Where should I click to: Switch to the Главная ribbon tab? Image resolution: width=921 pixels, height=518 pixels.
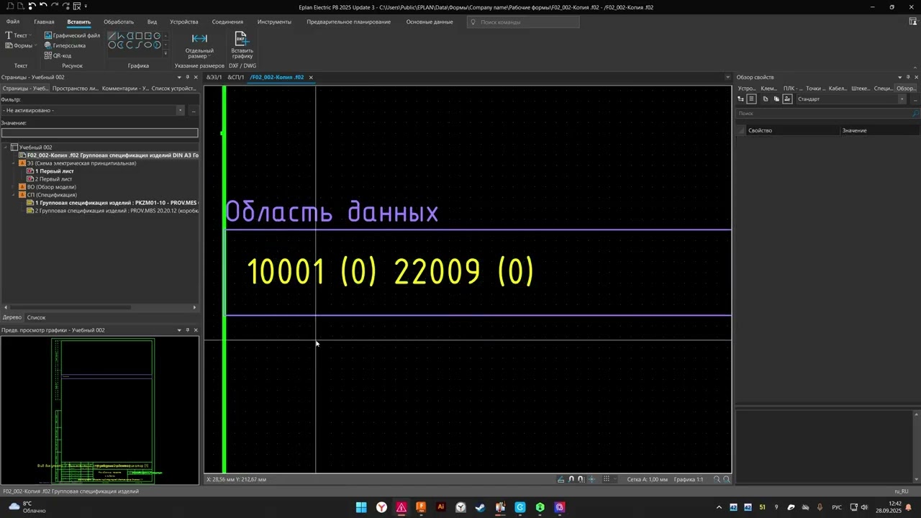pos(44,22)
